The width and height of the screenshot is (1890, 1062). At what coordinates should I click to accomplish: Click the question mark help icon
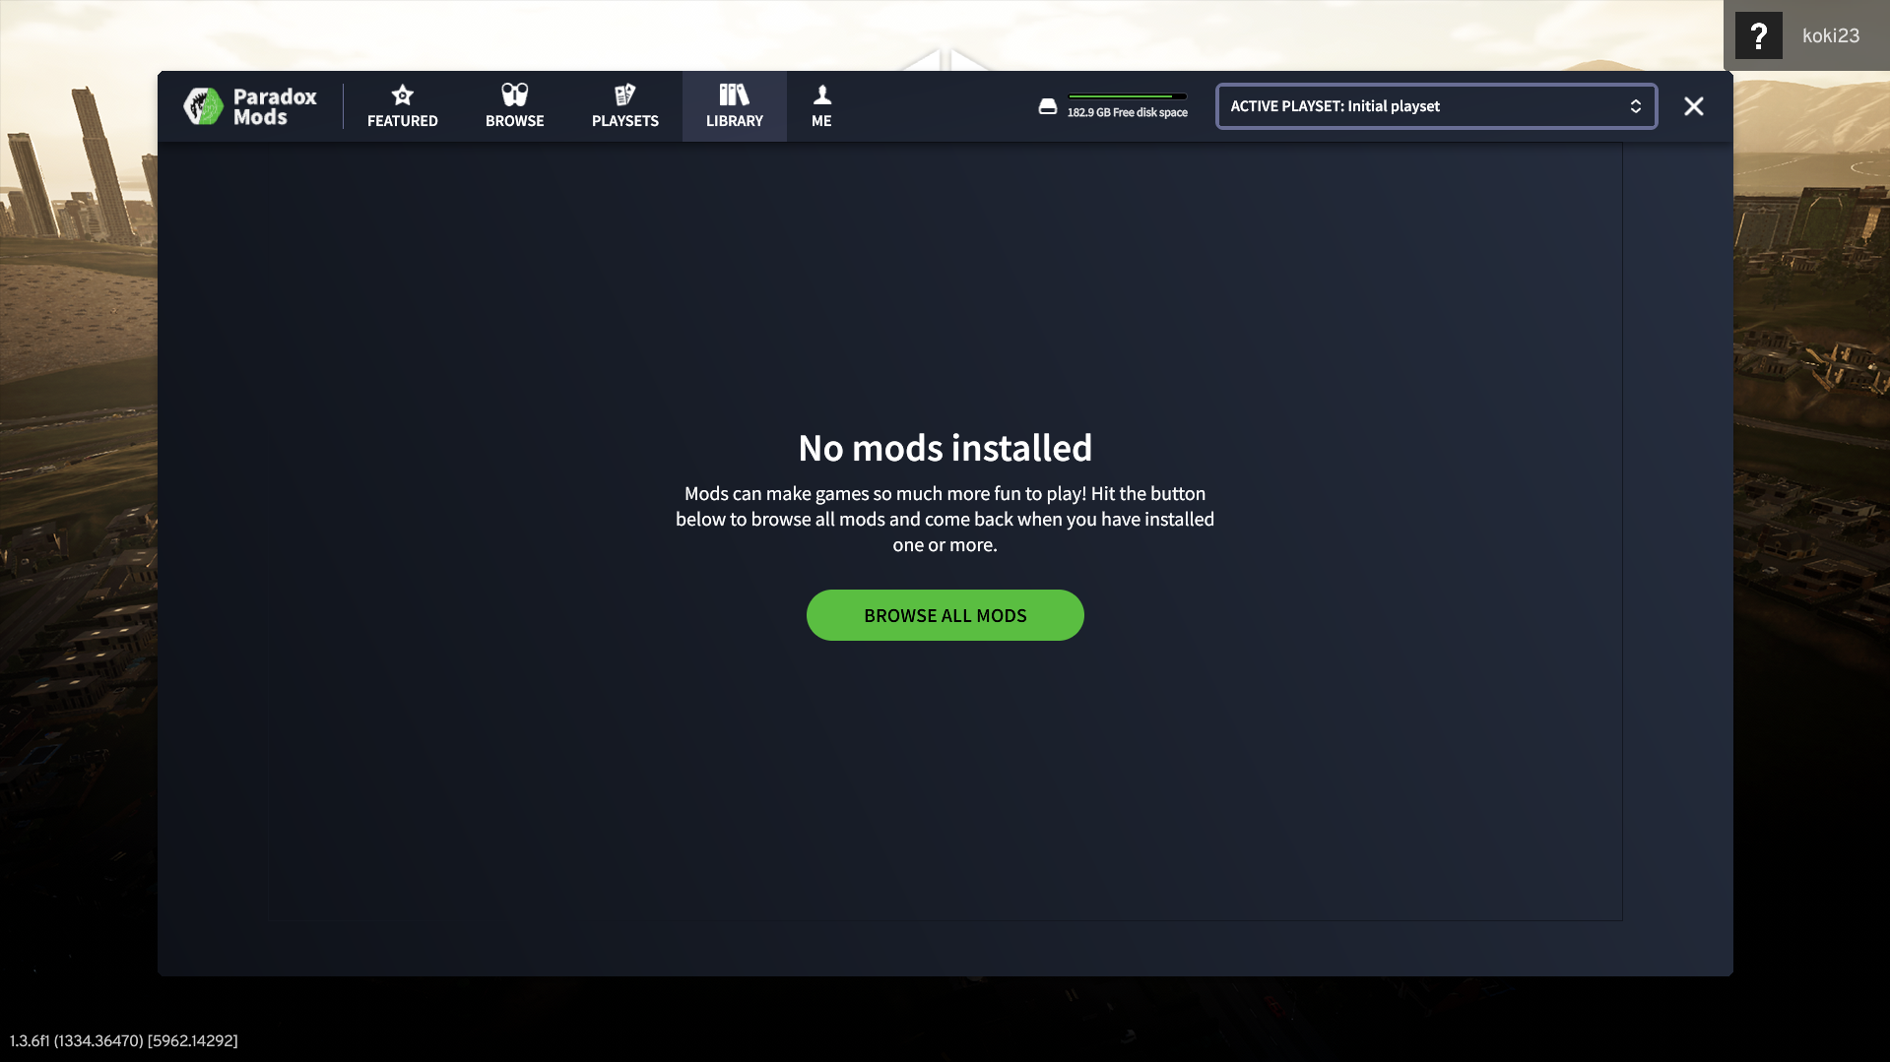(x=1758, y=36)
